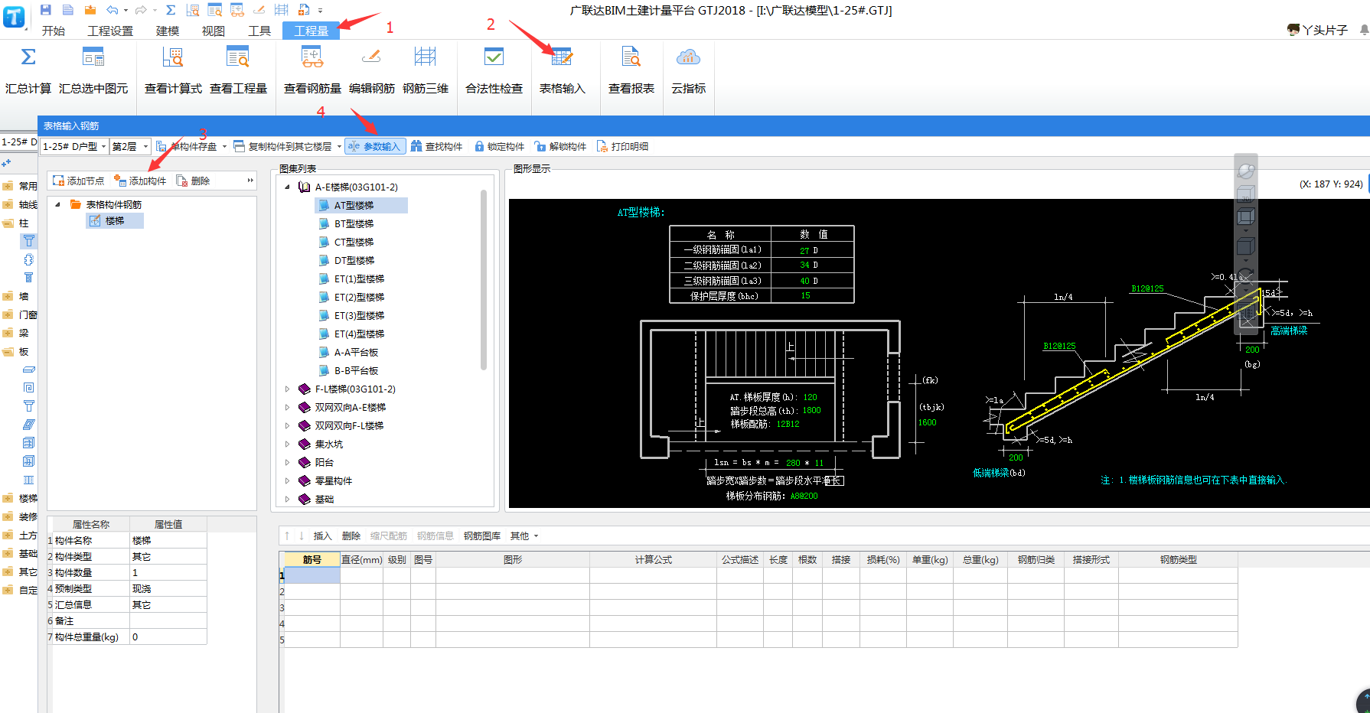
Task: Click the 钢筋三维 ribbon icon
Action: point(426,57)
